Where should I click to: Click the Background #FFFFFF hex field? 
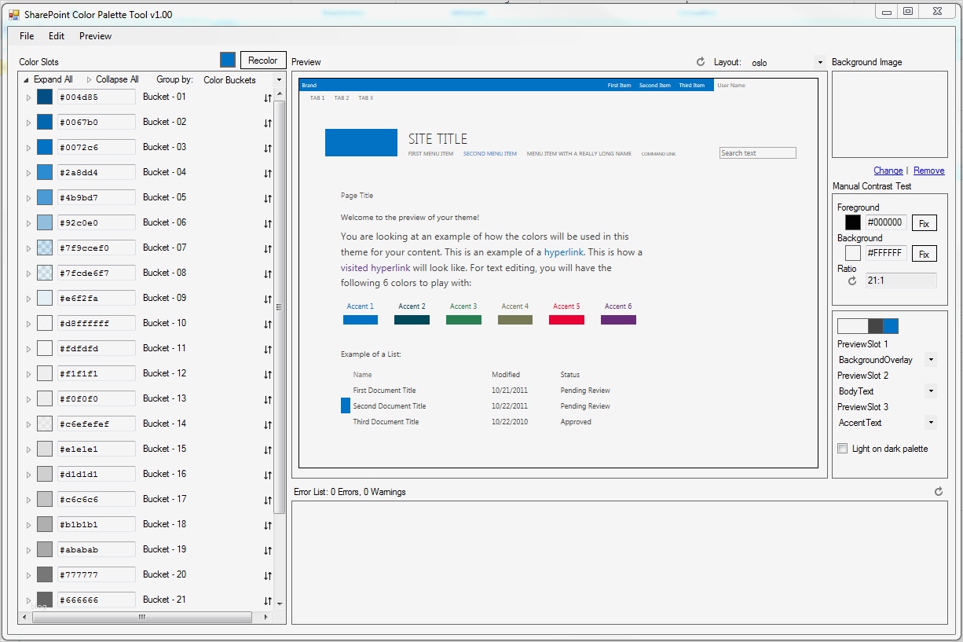(x=886, y=254)
